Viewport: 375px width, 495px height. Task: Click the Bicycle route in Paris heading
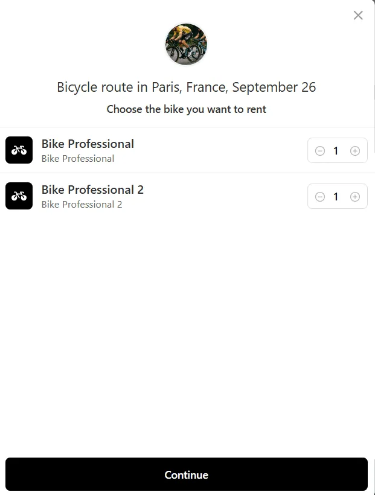pos(187,87)
